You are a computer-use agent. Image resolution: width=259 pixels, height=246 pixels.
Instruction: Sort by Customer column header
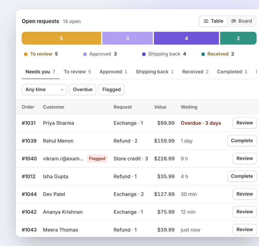pos(54,107)
